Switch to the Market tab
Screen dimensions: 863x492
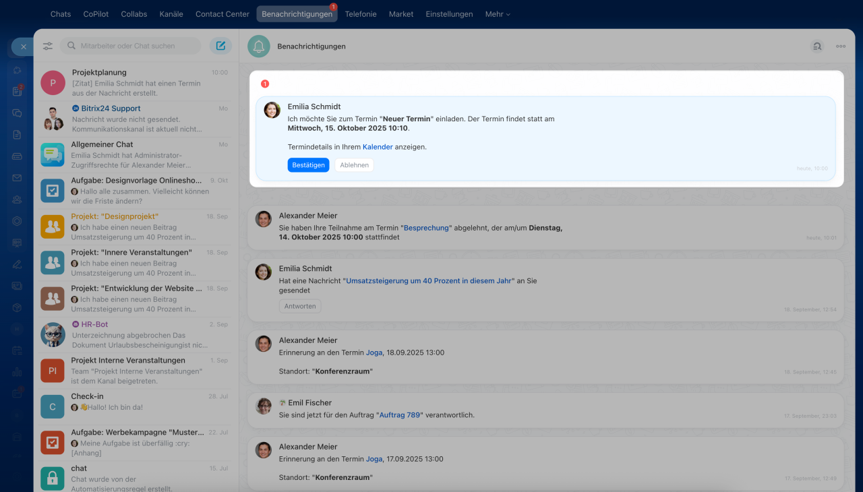point(401,14)
